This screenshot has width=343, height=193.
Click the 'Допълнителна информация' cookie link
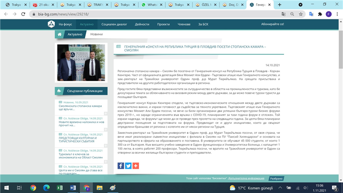(x=246, y=178)
